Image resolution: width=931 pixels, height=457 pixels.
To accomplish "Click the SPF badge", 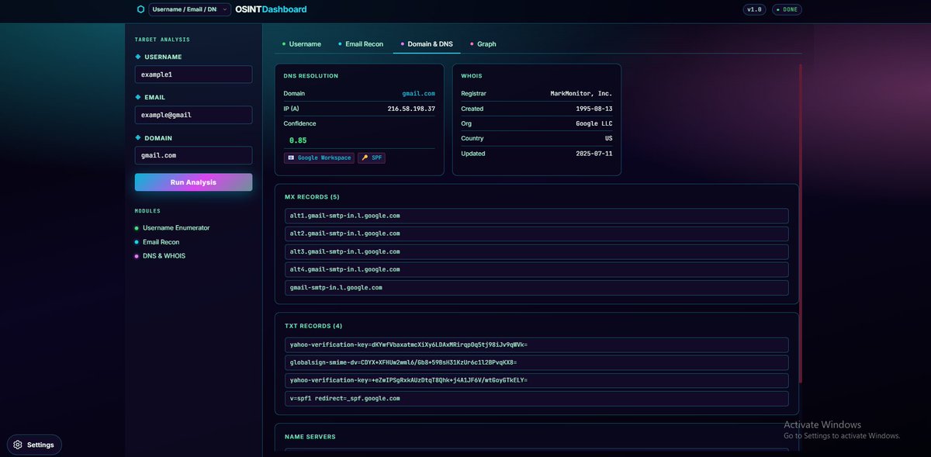I will point(372,158).
